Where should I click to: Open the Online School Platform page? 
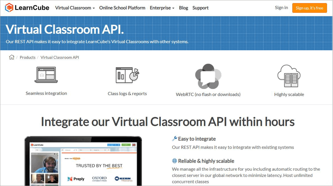click(122, 8)
